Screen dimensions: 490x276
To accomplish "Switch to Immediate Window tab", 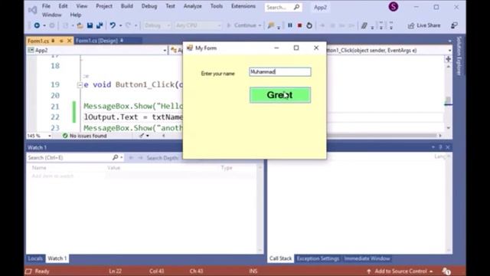I will point(367,258).
